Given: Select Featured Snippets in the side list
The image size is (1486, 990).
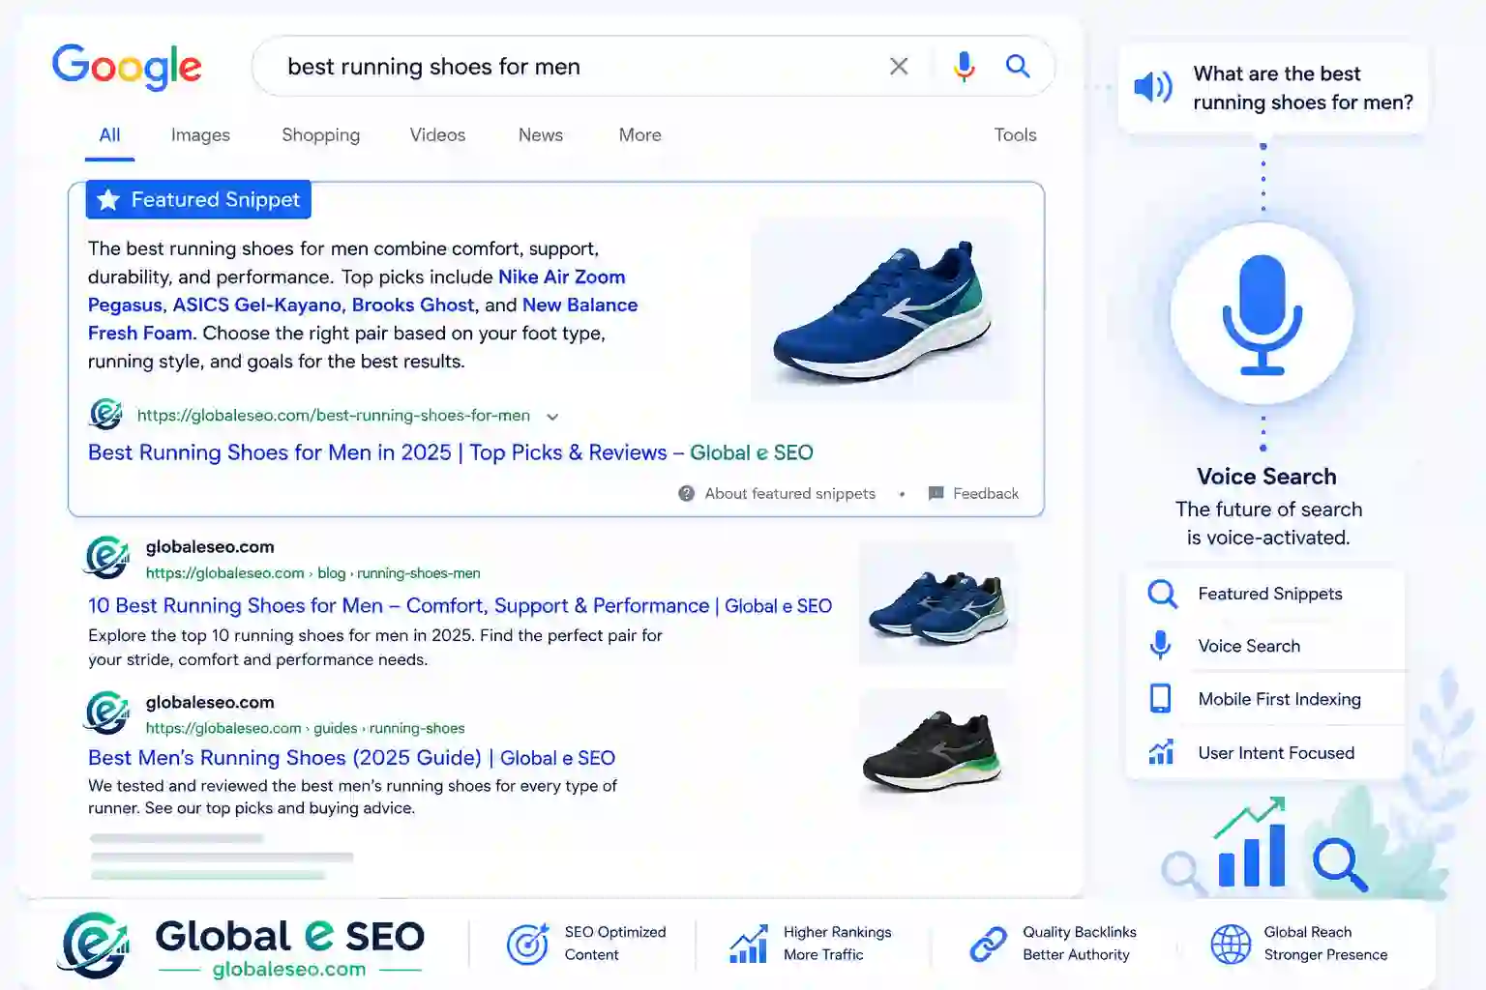Looking at the screenshot, I should [1269, 594].
